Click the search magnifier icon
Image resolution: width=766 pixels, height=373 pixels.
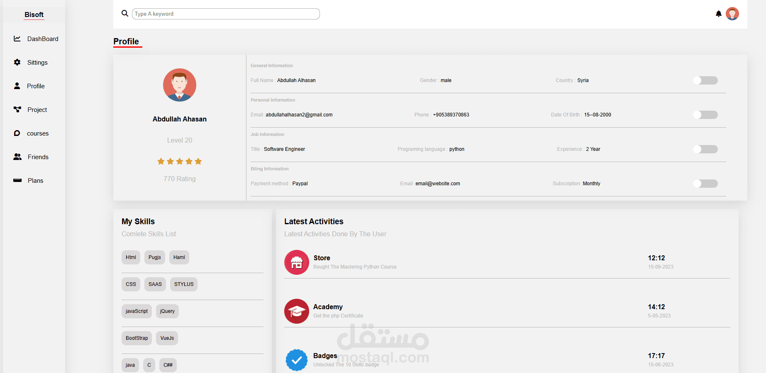[x=124, y=13]
